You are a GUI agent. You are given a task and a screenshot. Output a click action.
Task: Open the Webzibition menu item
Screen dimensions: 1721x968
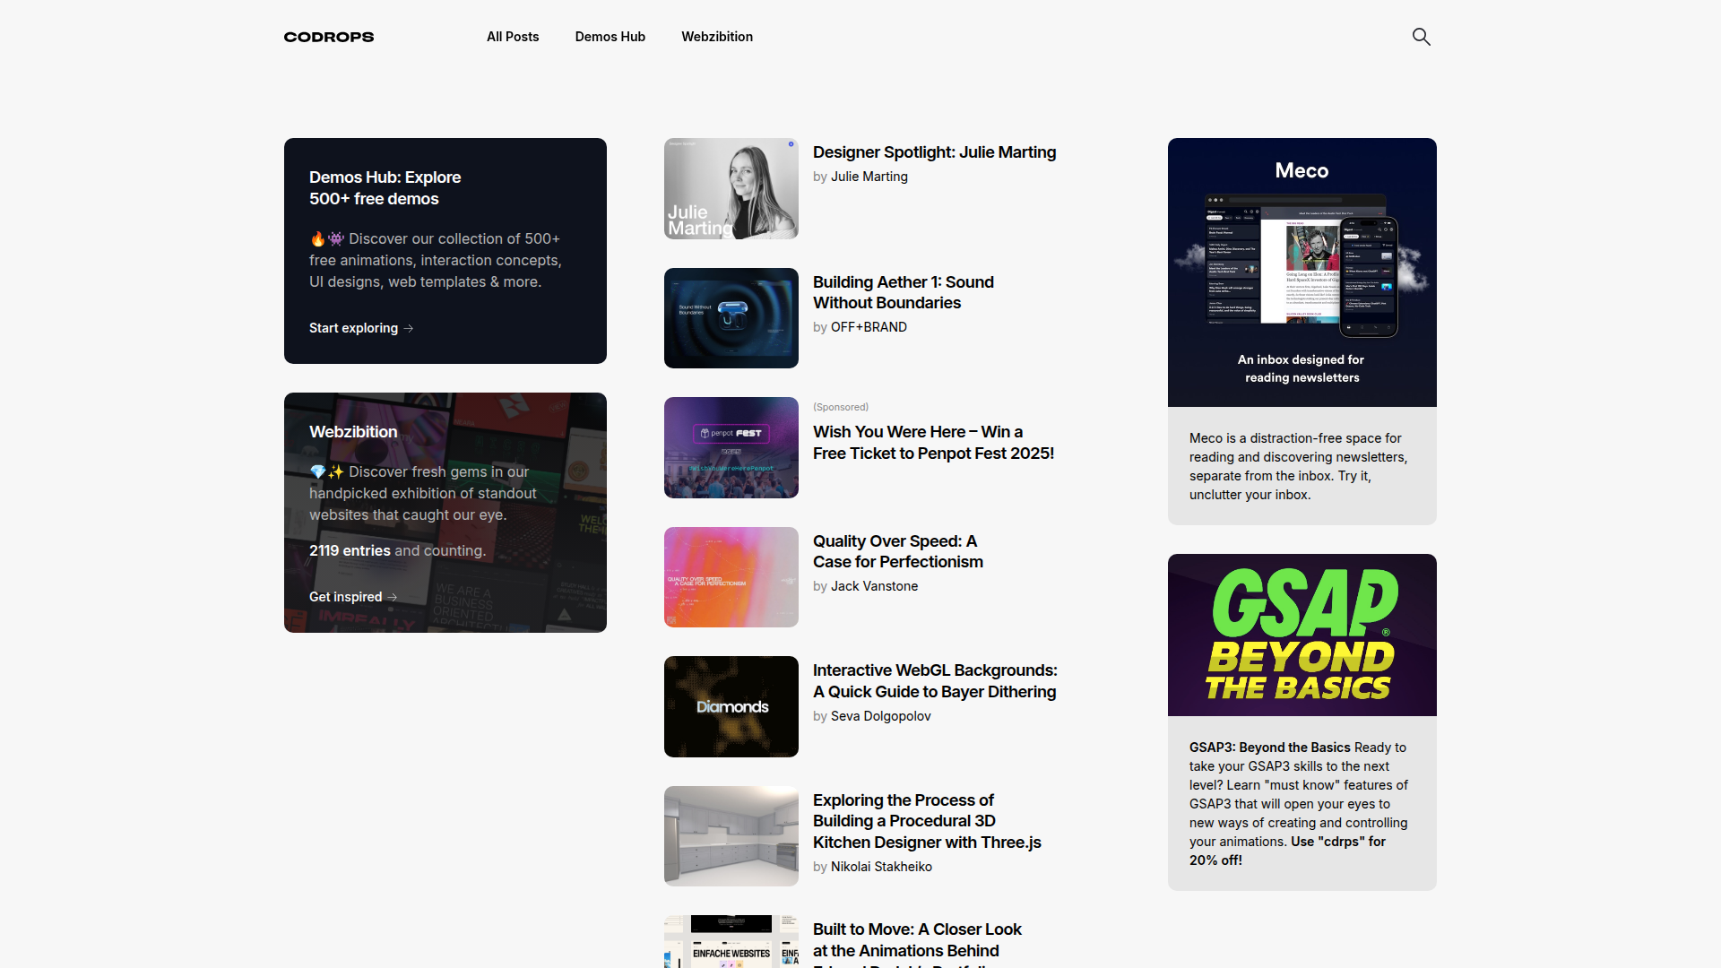[717, 37]
